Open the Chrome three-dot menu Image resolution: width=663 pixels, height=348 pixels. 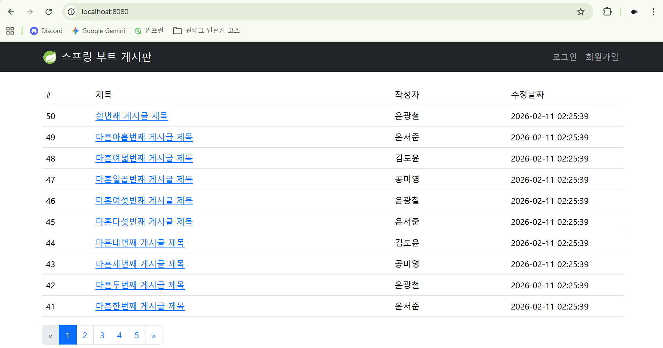coord(653,12)
